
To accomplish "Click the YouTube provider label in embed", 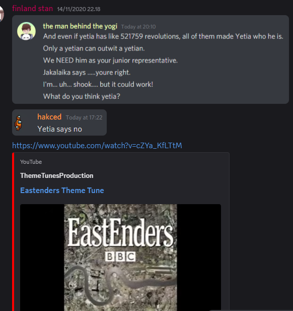I will (x=31, y=162).
